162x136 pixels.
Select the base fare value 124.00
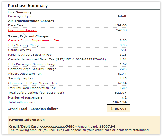121,25
